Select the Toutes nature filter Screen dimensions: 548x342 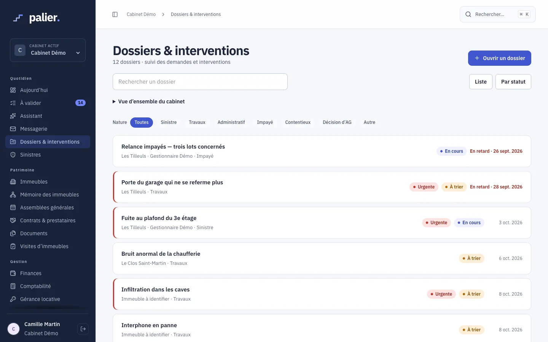pyautogui.click(x=142, y=122)
